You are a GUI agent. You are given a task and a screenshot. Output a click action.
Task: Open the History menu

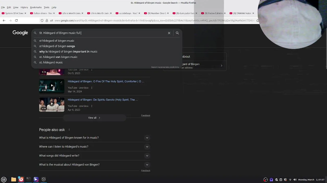click(x=24, y=7)
